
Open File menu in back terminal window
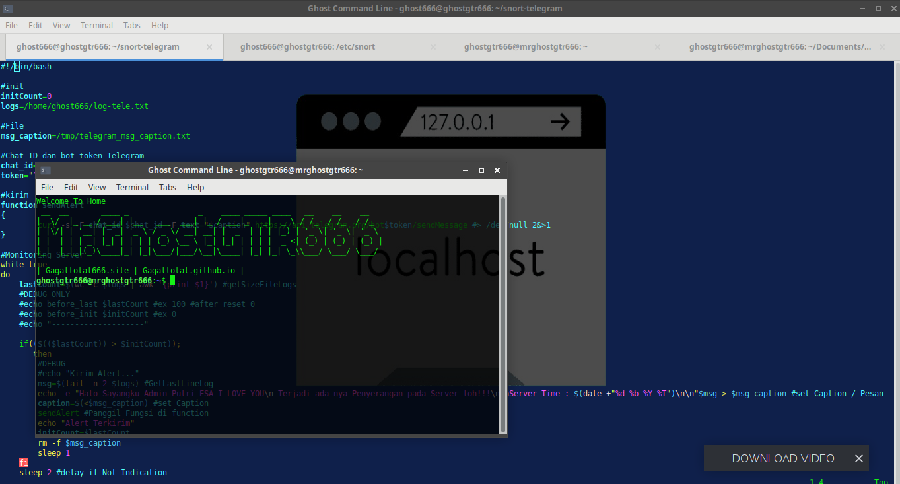click(11, 25)
